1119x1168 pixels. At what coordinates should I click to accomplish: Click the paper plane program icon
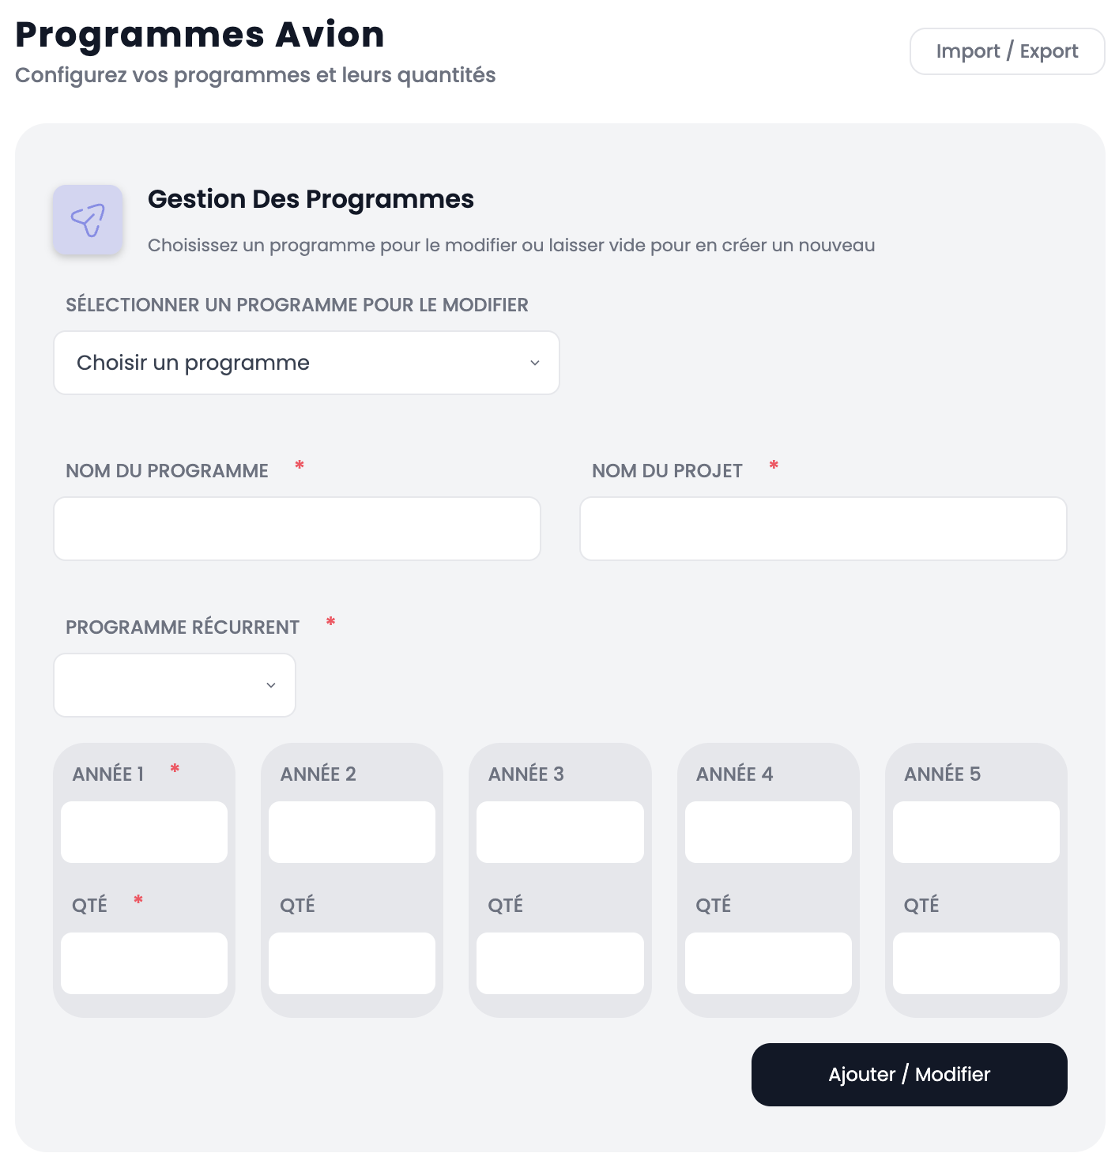pyautogui.click(x=88, y=220)
